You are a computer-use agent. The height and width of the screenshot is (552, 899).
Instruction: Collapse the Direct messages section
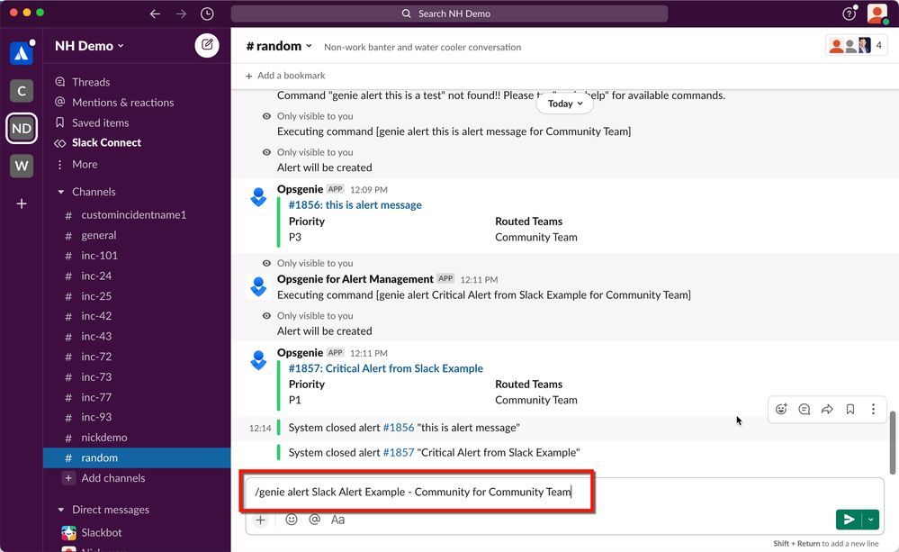(61, 510)
